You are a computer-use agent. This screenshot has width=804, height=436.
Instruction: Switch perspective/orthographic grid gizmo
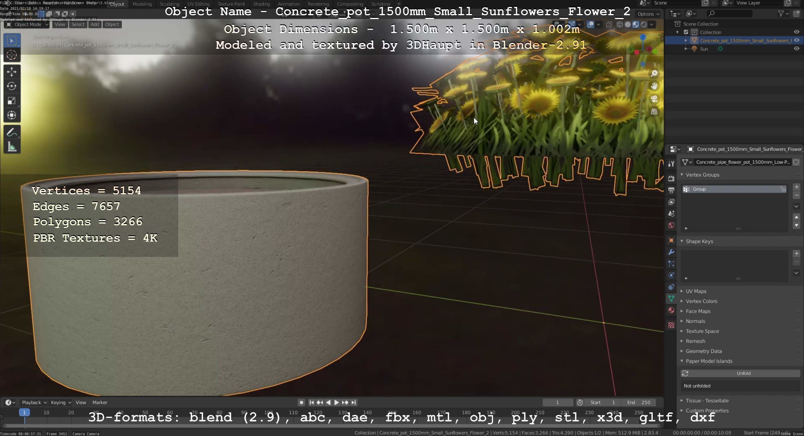654,112
